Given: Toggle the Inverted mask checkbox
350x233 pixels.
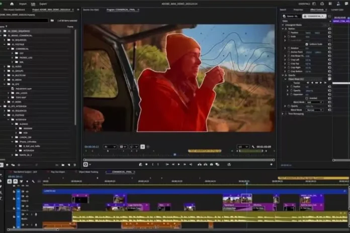Looking at the screenshot, I should click(307, 98).
